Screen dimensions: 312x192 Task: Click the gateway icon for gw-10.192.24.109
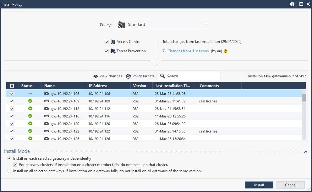click(x=47, y=101)
